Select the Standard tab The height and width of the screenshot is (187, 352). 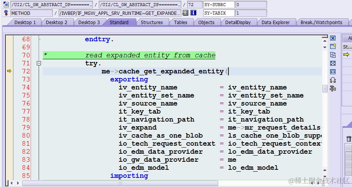point(119,22)
